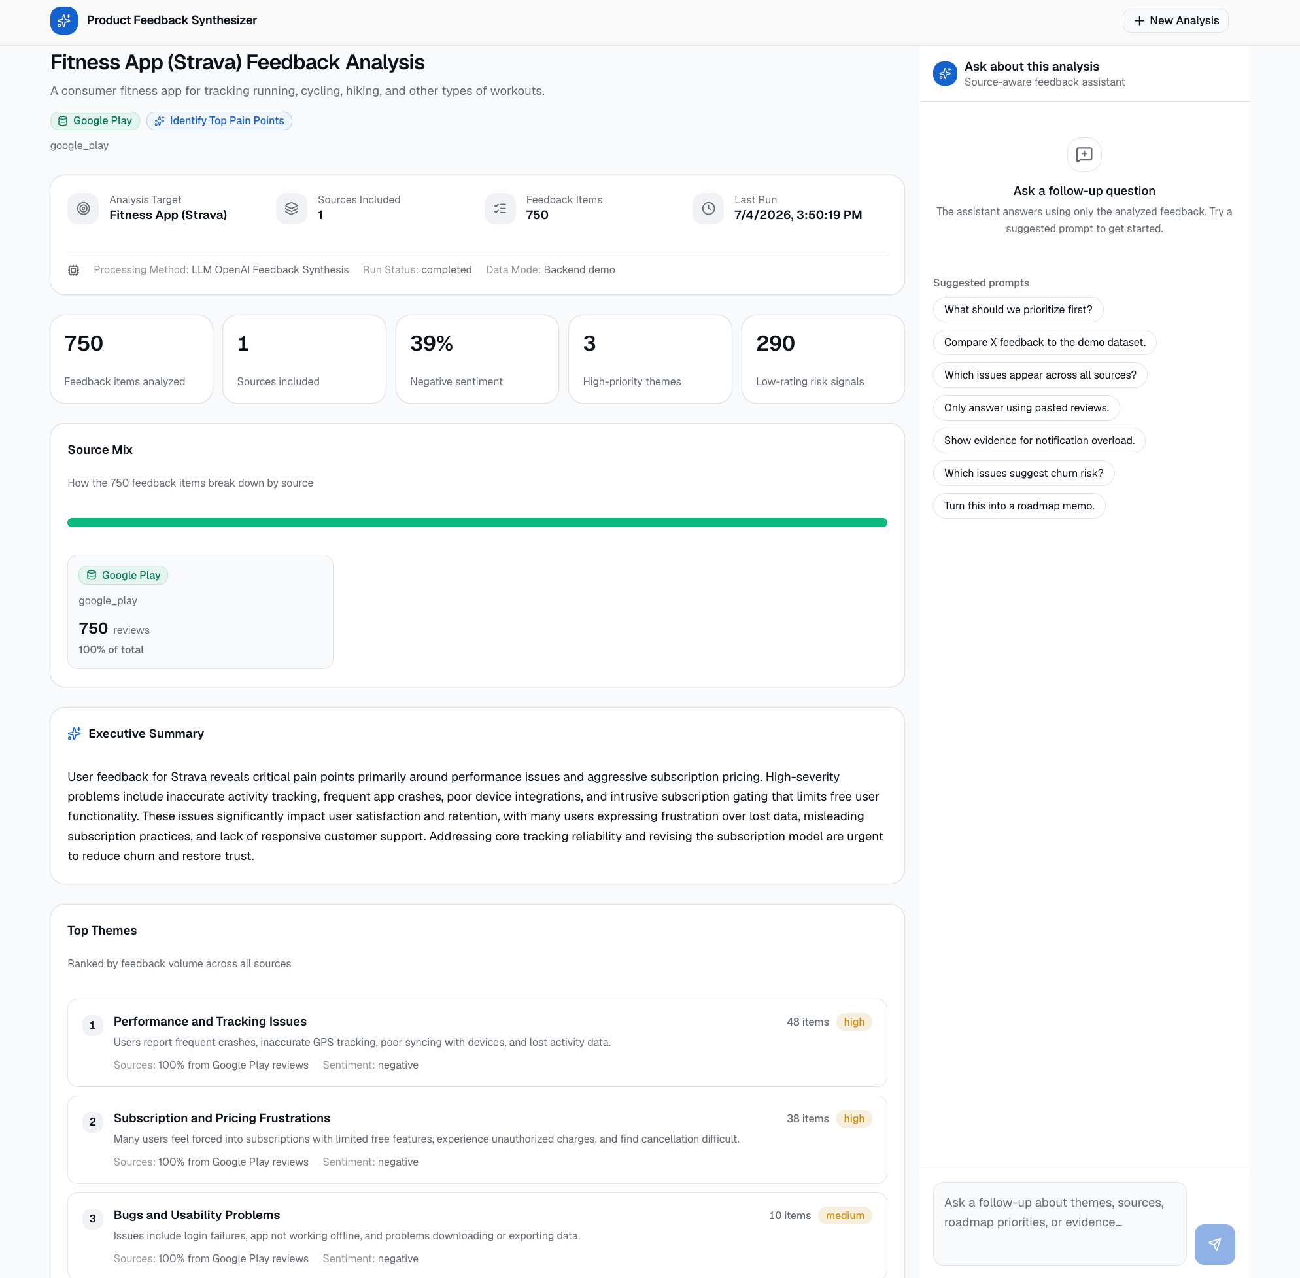The image size is (1300, 1278).
Task: Click the number 1 rank badge in Top Themes
Action: pyautogui.click(x=93, y=1025)
